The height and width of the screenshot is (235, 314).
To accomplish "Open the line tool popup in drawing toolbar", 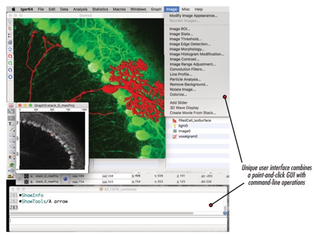I will pos(11,130).
